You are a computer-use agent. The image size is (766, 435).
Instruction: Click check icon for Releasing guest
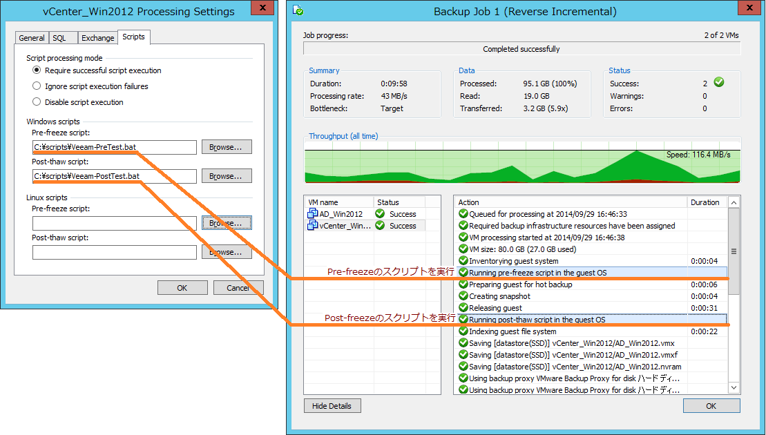click(463, 307)
